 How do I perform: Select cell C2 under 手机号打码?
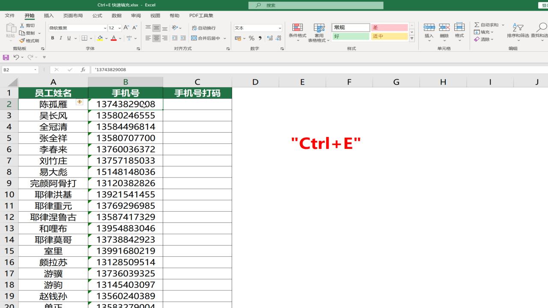click(x=197, y=104)
